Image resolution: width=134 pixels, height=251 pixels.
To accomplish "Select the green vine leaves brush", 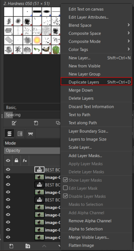I will 37,49.
